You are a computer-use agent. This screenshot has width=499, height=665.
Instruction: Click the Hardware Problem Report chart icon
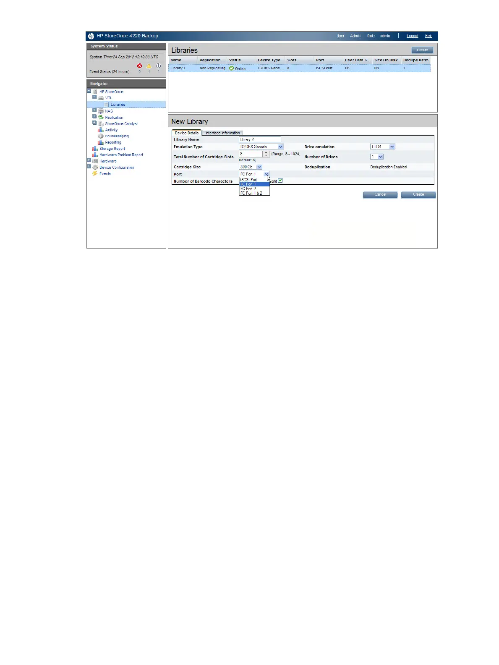(x=95, y=155)
